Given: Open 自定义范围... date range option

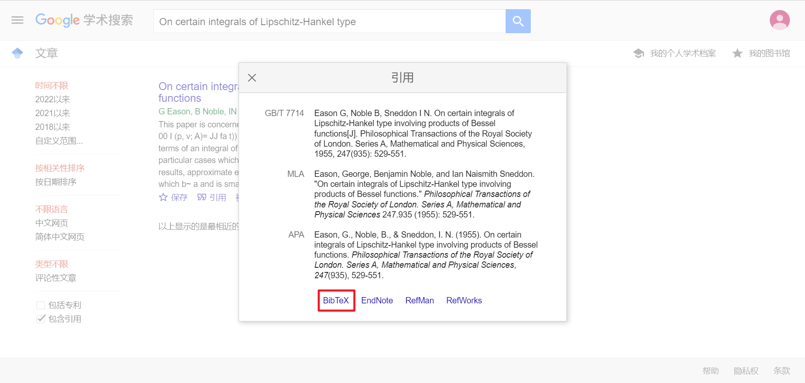Looking at the screenshot, I should coord(59,141).
